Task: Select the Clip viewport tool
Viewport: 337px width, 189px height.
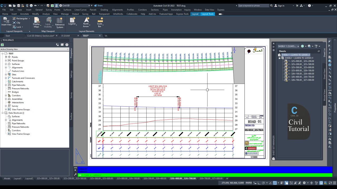Action: (x=16, y=23)
